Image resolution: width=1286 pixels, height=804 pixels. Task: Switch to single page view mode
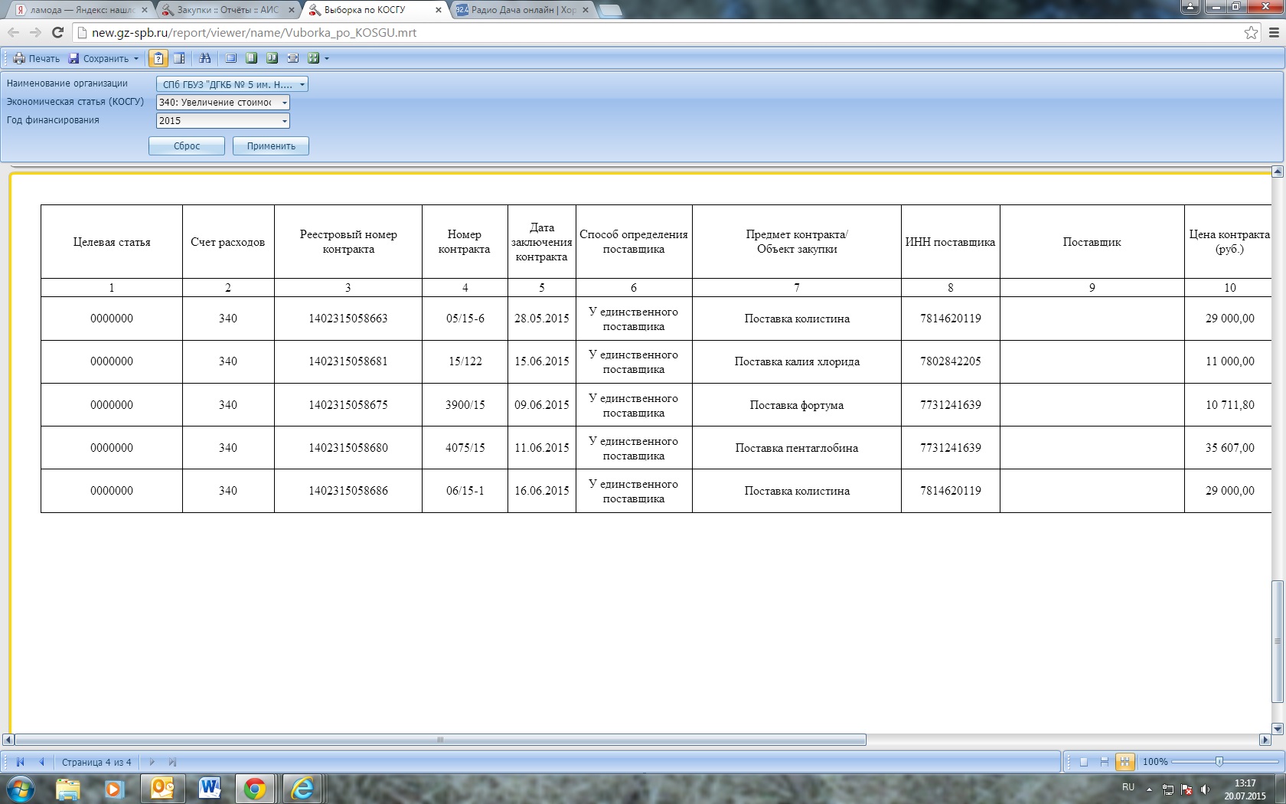(1083, 762)
